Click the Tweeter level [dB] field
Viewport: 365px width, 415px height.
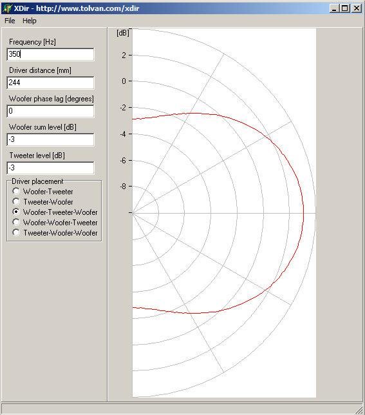[x=50, y=168]
